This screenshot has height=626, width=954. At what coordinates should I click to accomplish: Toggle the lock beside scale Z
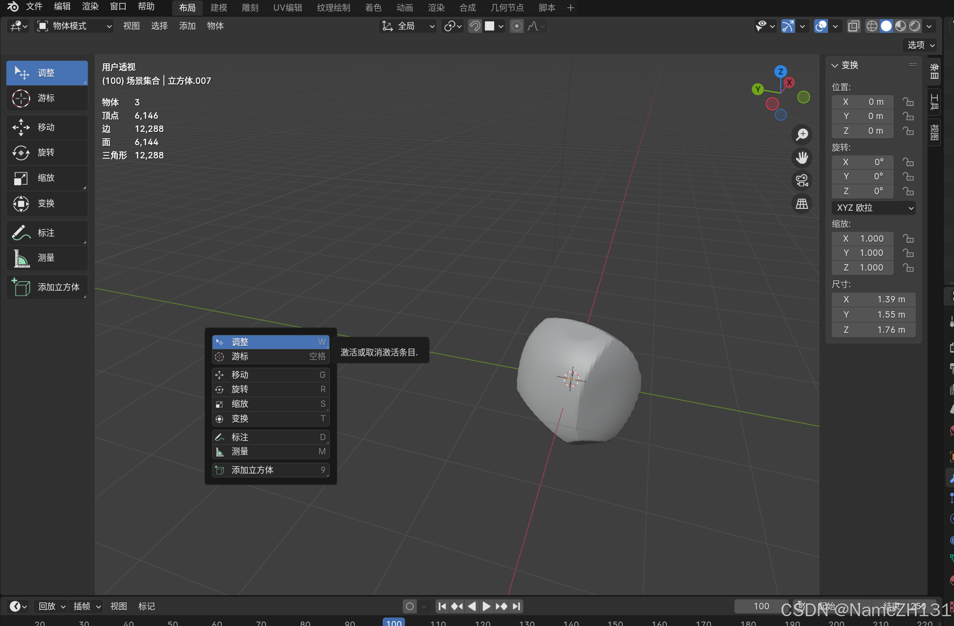coord(908,268)
